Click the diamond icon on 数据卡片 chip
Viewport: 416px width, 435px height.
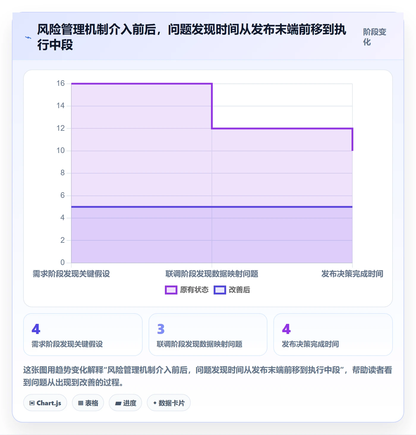tap(155, 403)
